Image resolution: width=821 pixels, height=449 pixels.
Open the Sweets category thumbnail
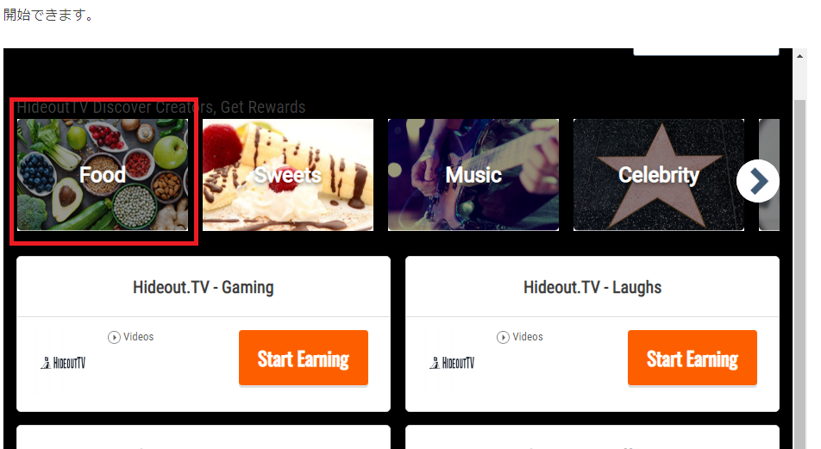point(288,175)
